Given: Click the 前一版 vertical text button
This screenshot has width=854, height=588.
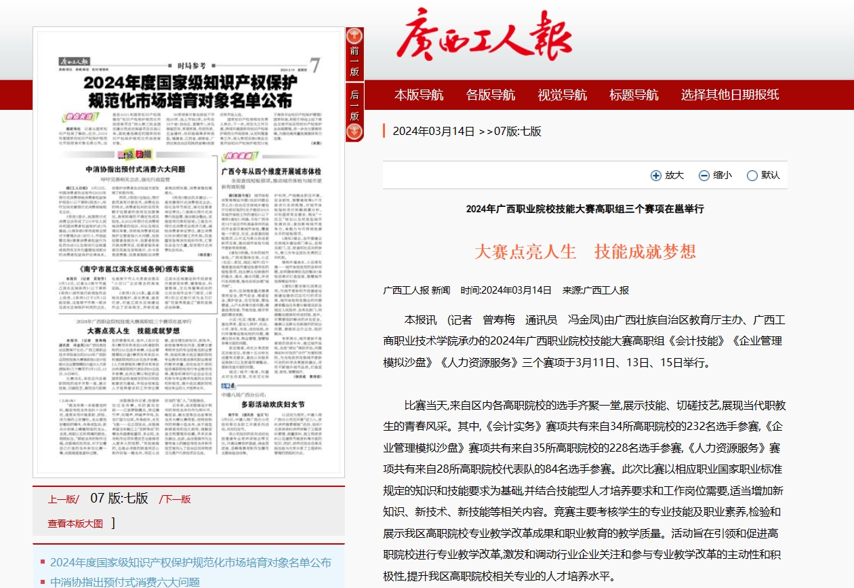Looking at the screenshot, I should pyautogui.click(x=354, y=61).
